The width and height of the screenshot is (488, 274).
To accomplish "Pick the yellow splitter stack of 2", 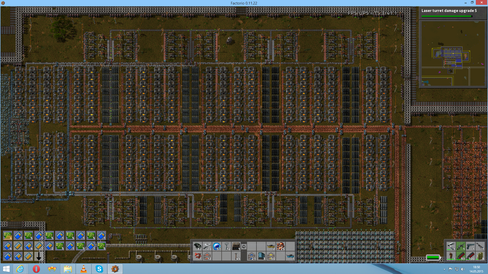I will coord(271,246).
